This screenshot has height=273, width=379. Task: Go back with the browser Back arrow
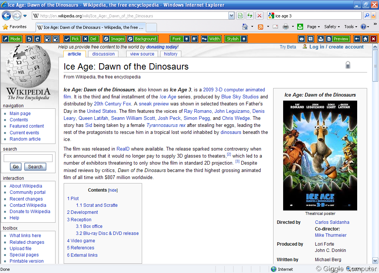tap(6, 16)
